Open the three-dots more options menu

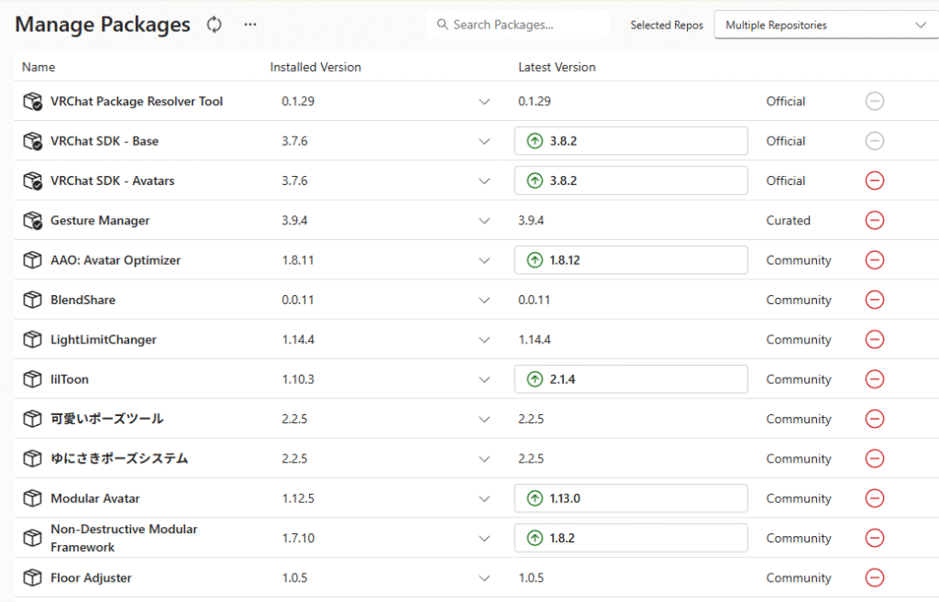click(250, 25)
